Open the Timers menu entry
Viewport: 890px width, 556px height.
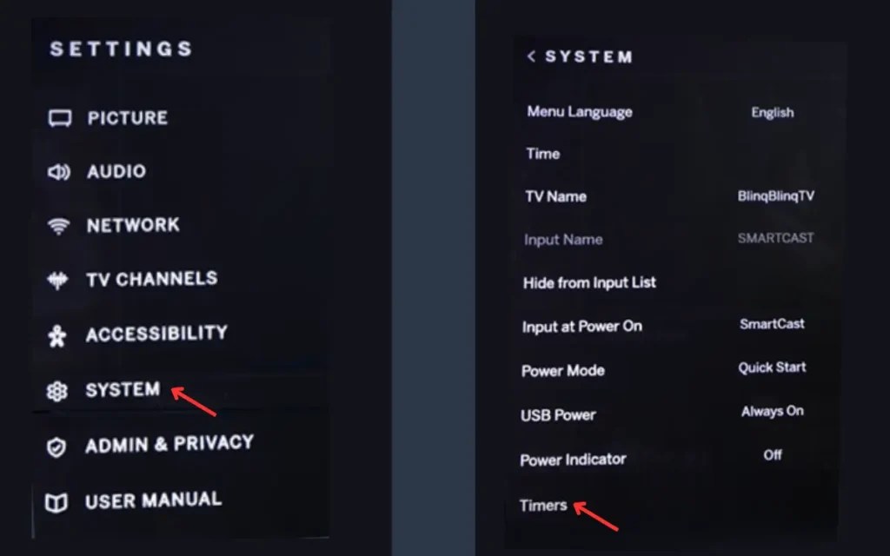(543, 504)
